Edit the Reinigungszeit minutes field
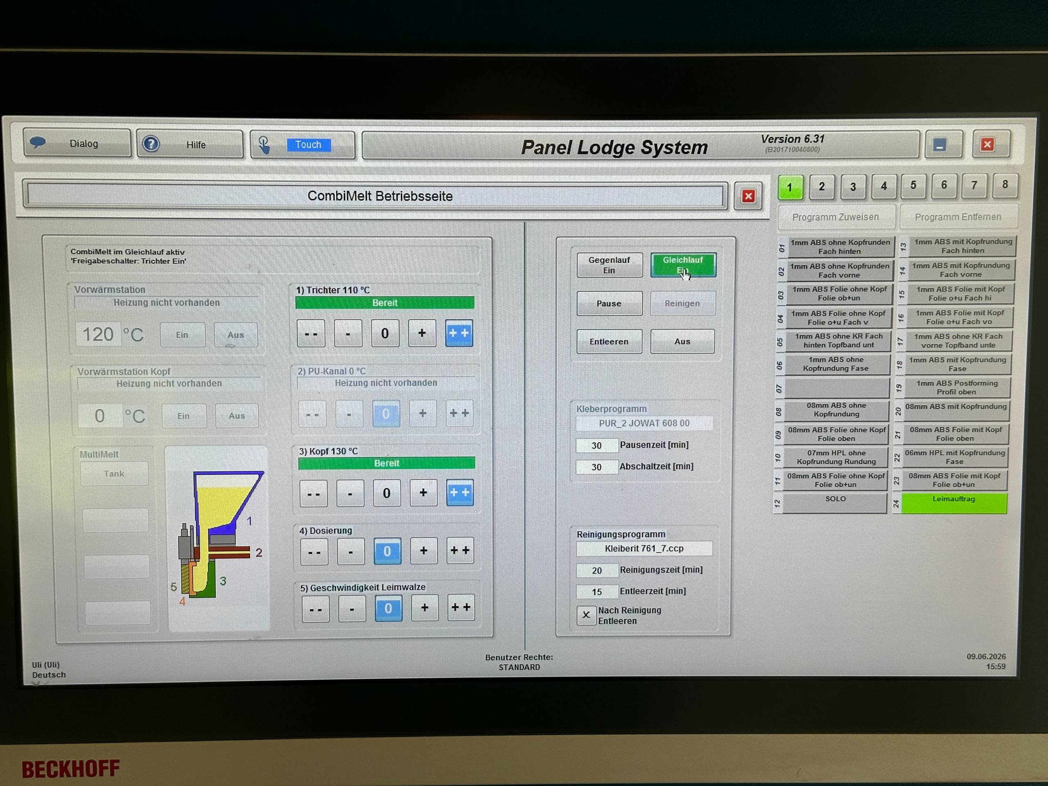Image resolution: width=1048 pixels, height=786 pixels. [x=597, y=570]
